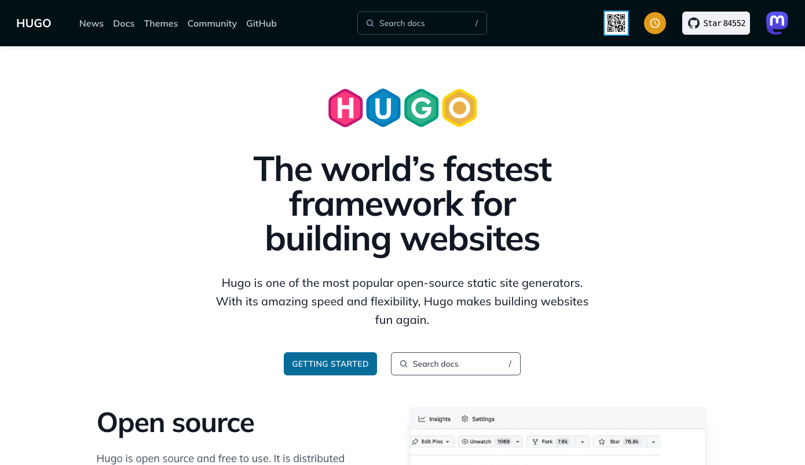This screenshot has height=465, width=805.
Task: Click the yellow O hexagon logo
Action: coord(459,108)
